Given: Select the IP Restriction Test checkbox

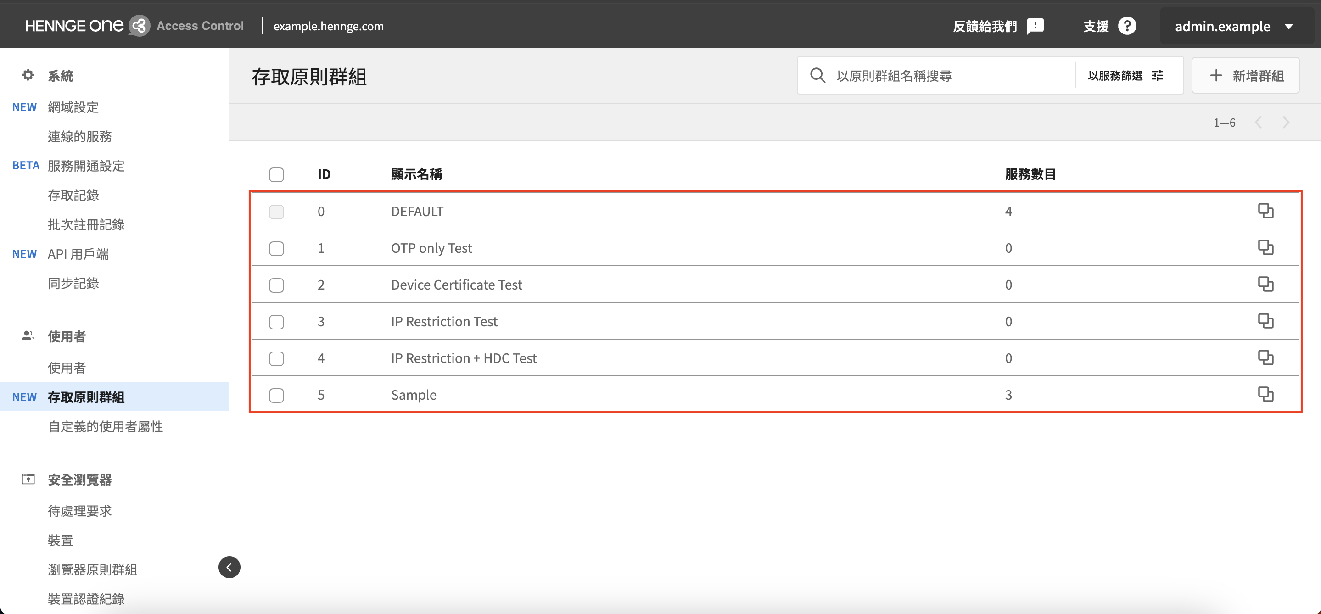Looking at the screenshot, I should click(x=276, y=322).
